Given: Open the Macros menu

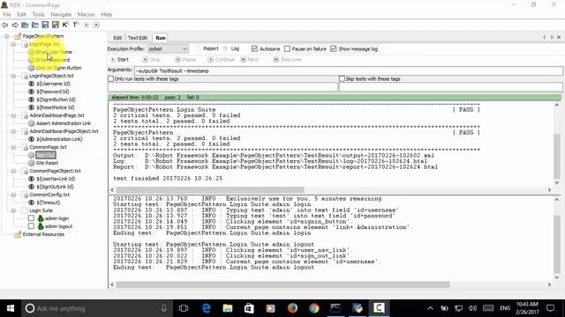Looking at the screenshot, I should tap(87, 14).
